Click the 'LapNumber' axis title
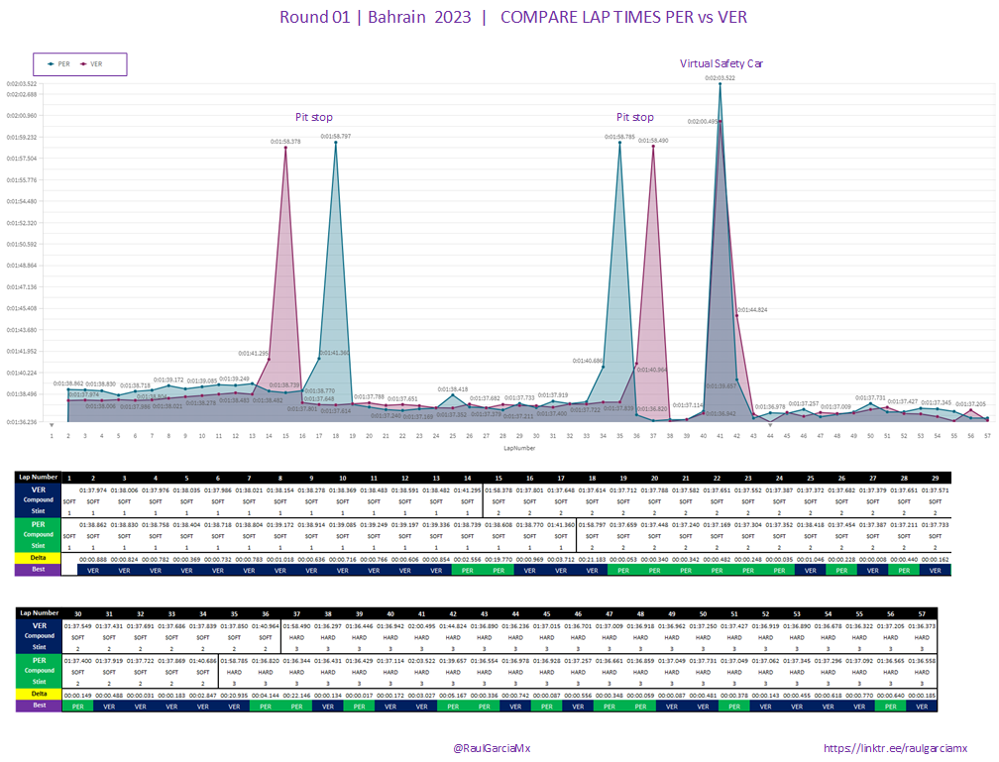999x762 pixels. coord(519,448)
